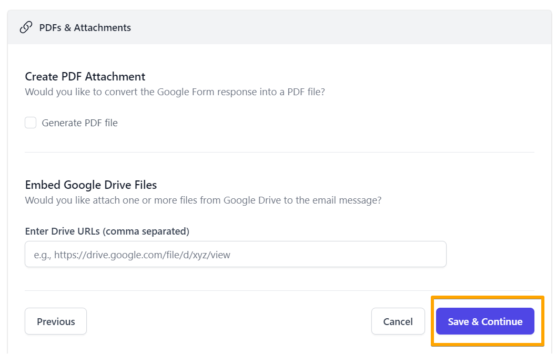
Task: Save settings using the purple button
Action: pos(485,321)
